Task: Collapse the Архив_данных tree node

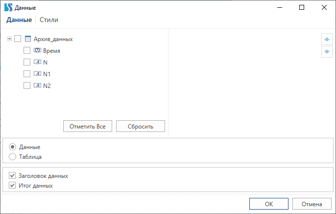Action: 10,39
